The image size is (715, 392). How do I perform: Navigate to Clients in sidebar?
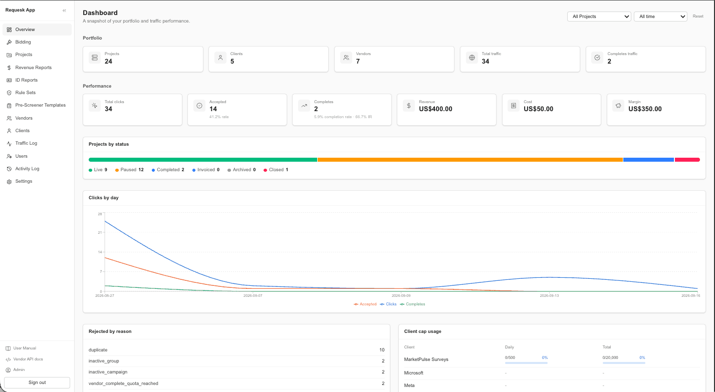click(x=37, y=131)
